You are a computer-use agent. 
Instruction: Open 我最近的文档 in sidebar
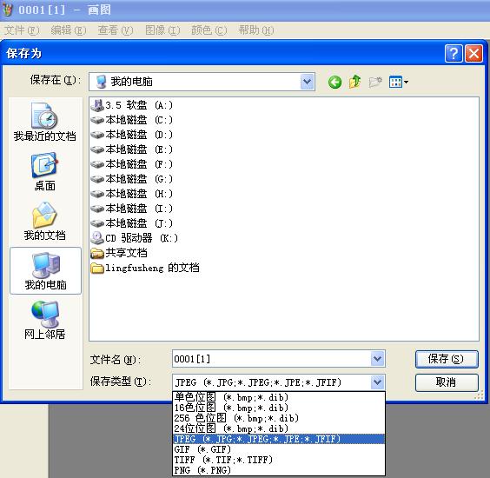pos(44,122)
